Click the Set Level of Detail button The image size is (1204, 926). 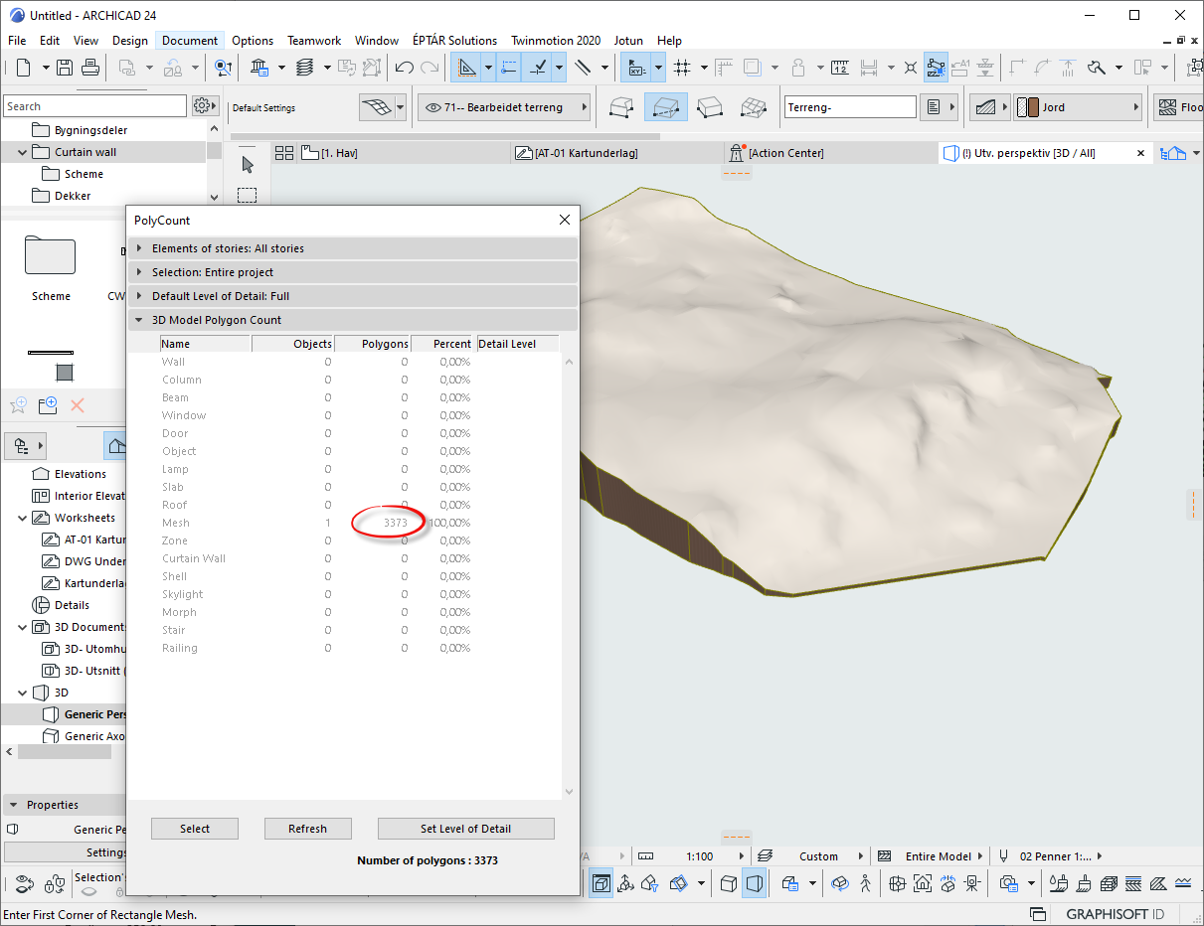[466, 829]
